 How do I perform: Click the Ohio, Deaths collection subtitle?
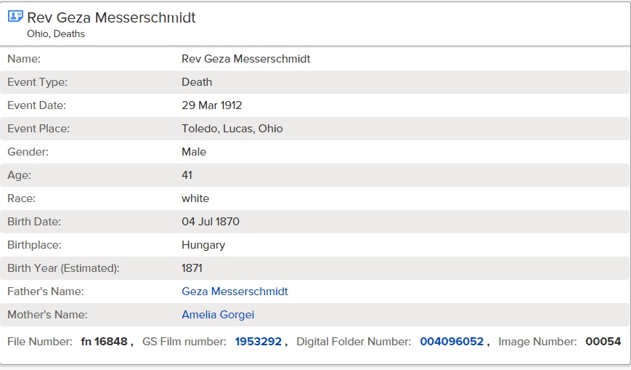click(x=56, y=34)
